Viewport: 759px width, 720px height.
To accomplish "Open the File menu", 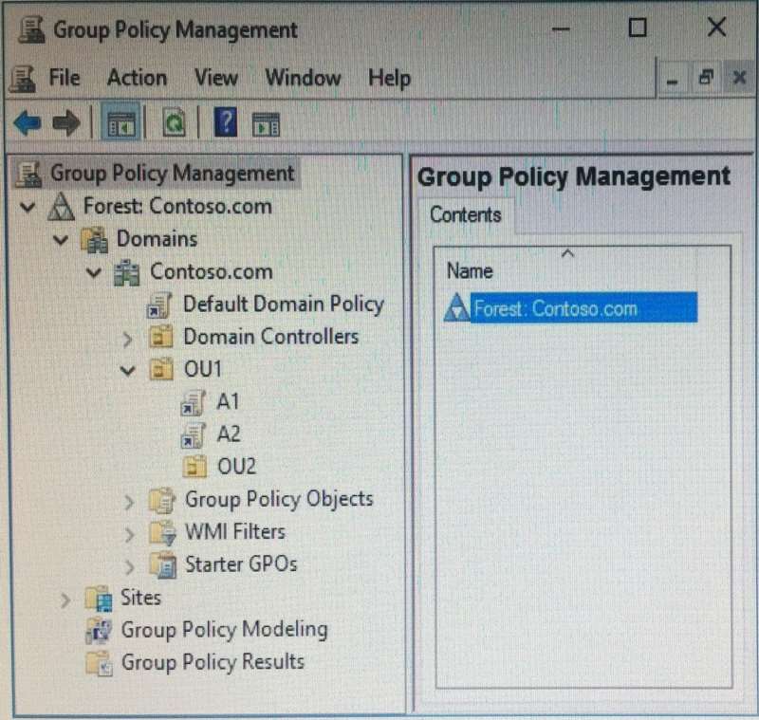I will click(65, 78).
